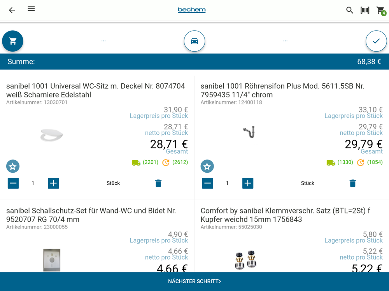
Task: Select the delivery car step
Action: [x=194, y=41]
